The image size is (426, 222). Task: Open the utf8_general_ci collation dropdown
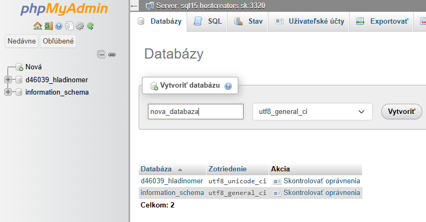[312, 112]
